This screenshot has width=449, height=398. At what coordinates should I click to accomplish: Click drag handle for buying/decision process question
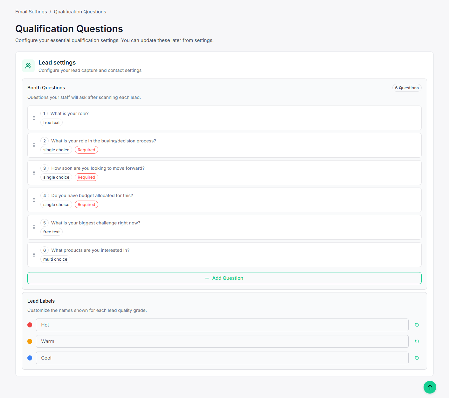pos(34,145)
